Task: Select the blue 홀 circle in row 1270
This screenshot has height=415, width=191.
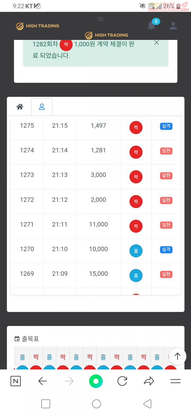Action: (x=136, y=251)
